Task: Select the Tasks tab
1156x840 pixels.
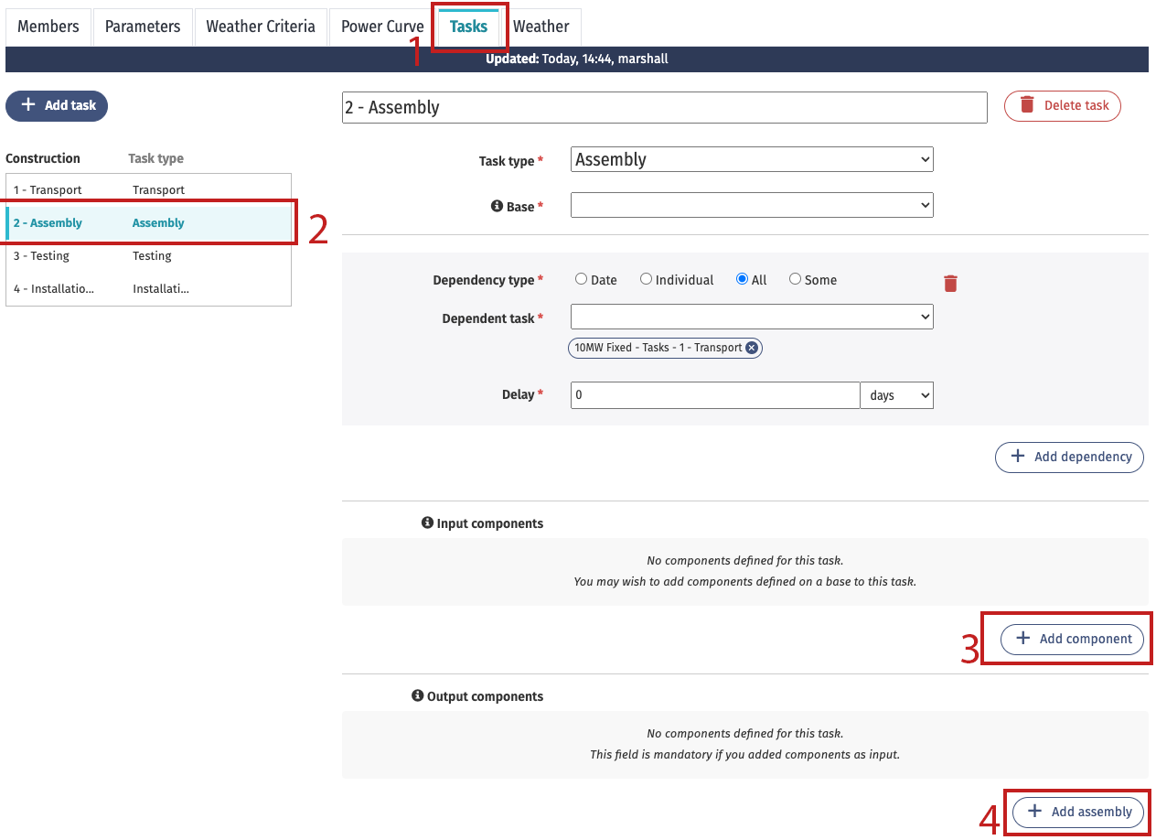Action: 468,27
